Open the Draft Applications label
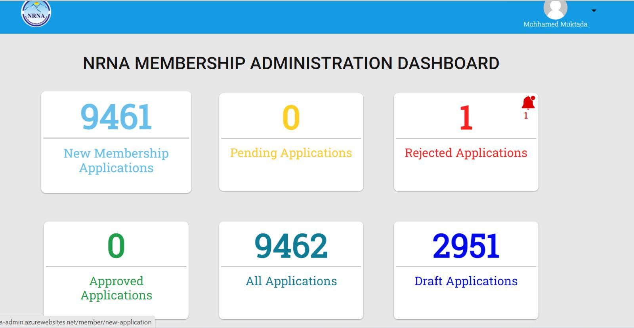634x328 pixels. click(x=466, y=281)
